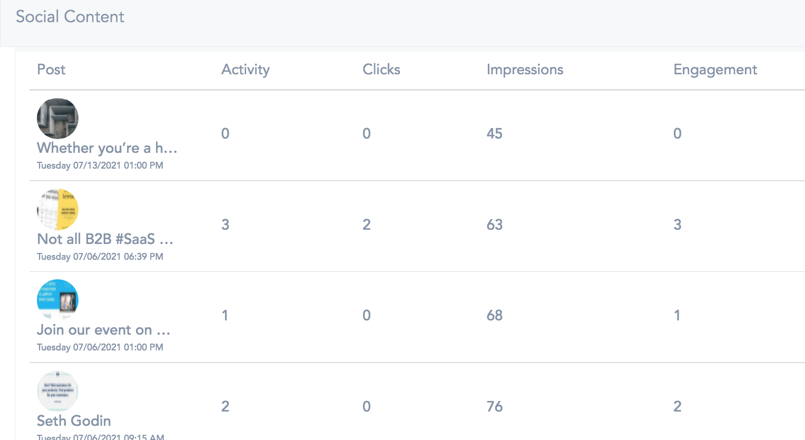Open the 'Not all B2B #SaaS ...' post title
Image resolution: width=805 pixels, height=440 pixels.
pos(105,239)
